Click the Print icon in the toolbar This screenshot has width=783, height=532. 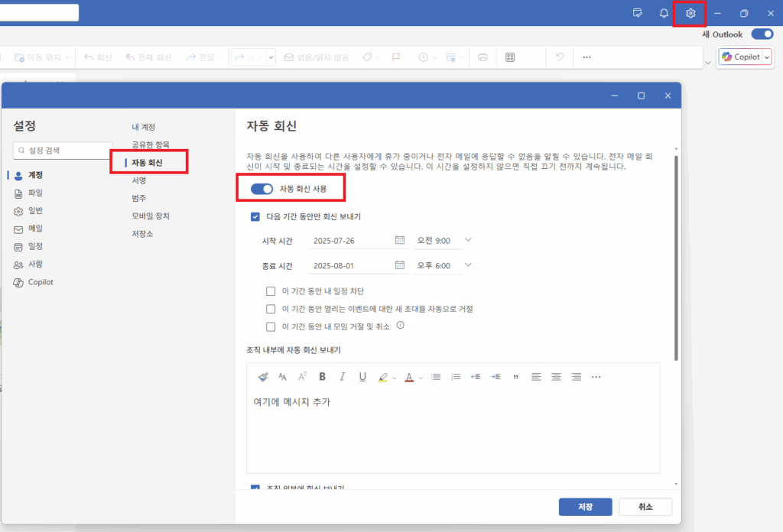point(482,57)
